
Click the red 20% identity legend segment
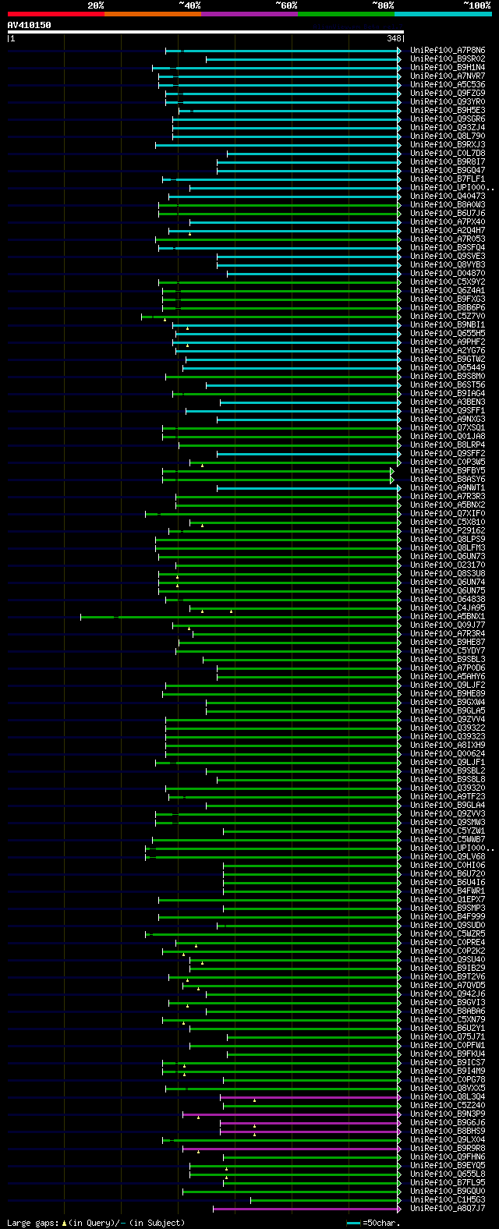pyautogui.click(x=56, y=14)
